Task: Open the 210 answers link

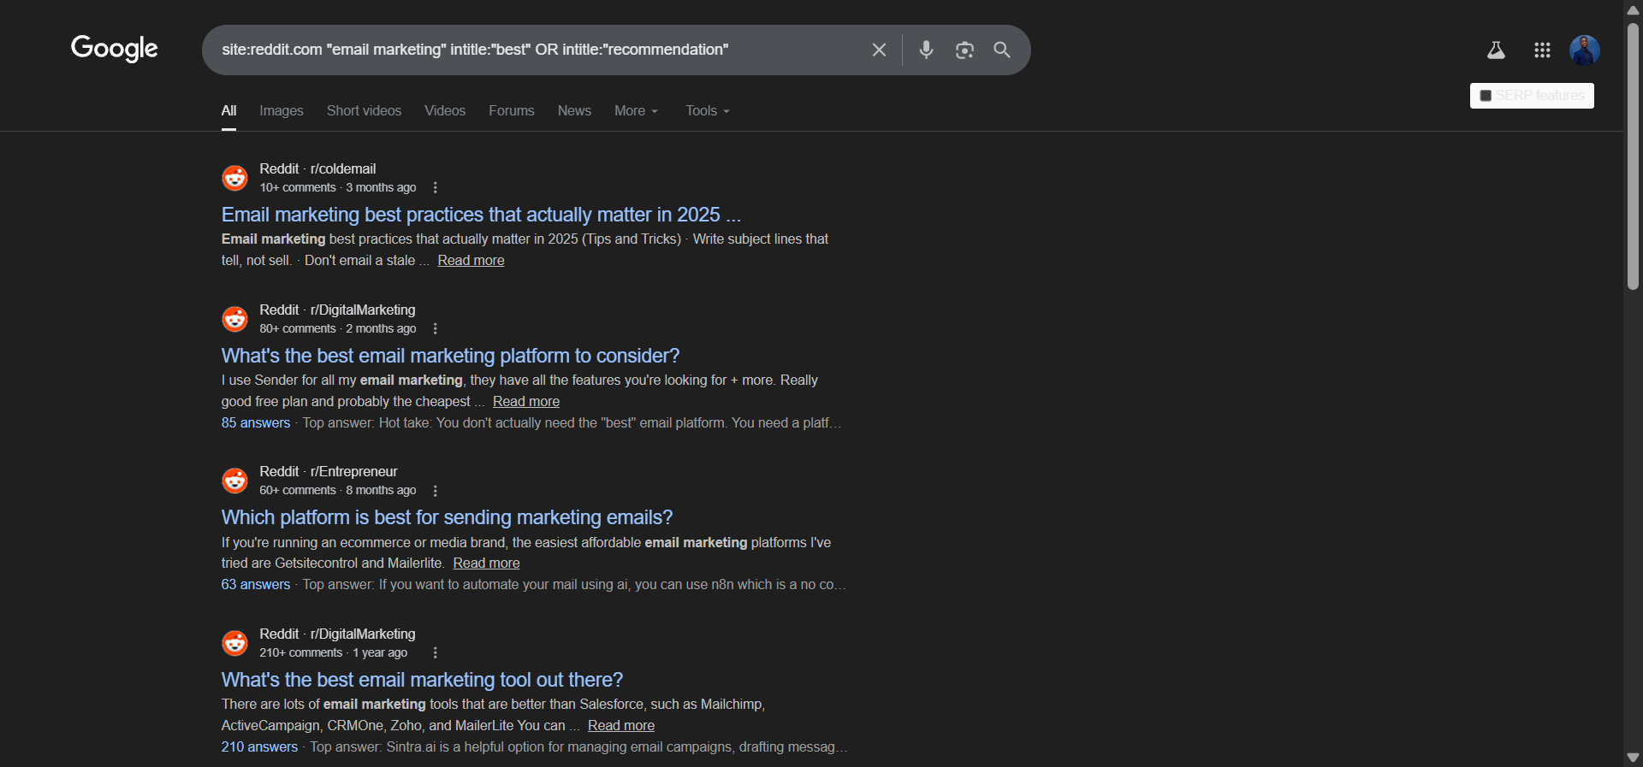Action: pos(259,747)
